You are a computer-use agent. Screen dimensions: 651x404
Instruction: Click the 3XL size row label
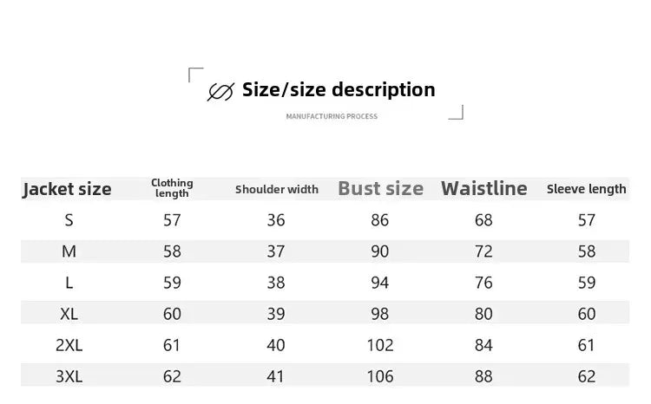pos(69,376)
